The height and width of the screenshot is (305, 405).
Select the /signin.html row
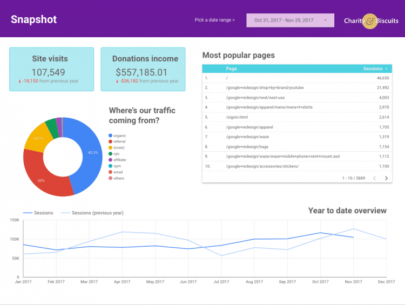pyautogui.click(x=297, y=117)
